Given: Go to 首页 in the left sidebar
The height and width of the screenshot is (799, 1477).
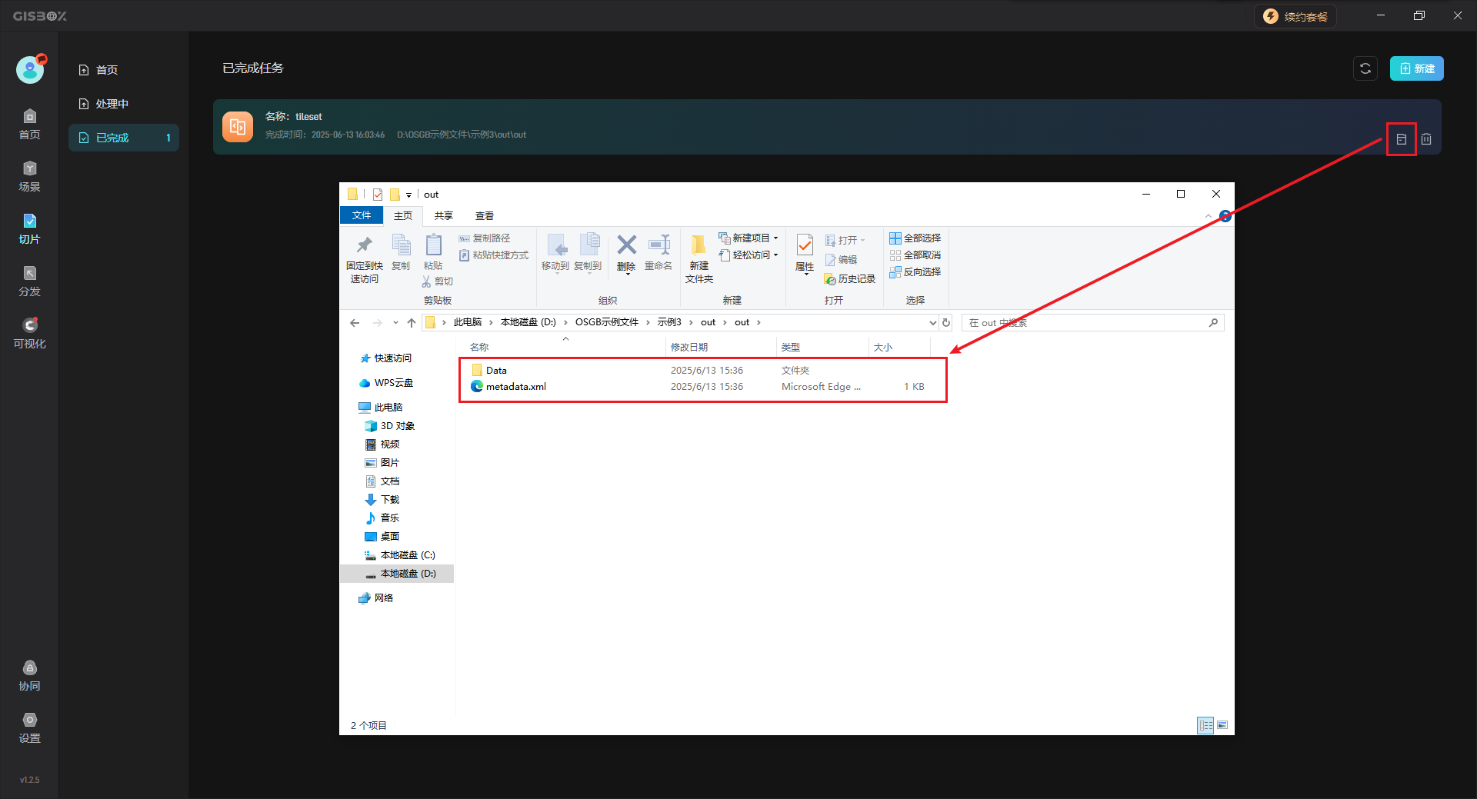Looking at the screenshot, I should coord(29,125).
